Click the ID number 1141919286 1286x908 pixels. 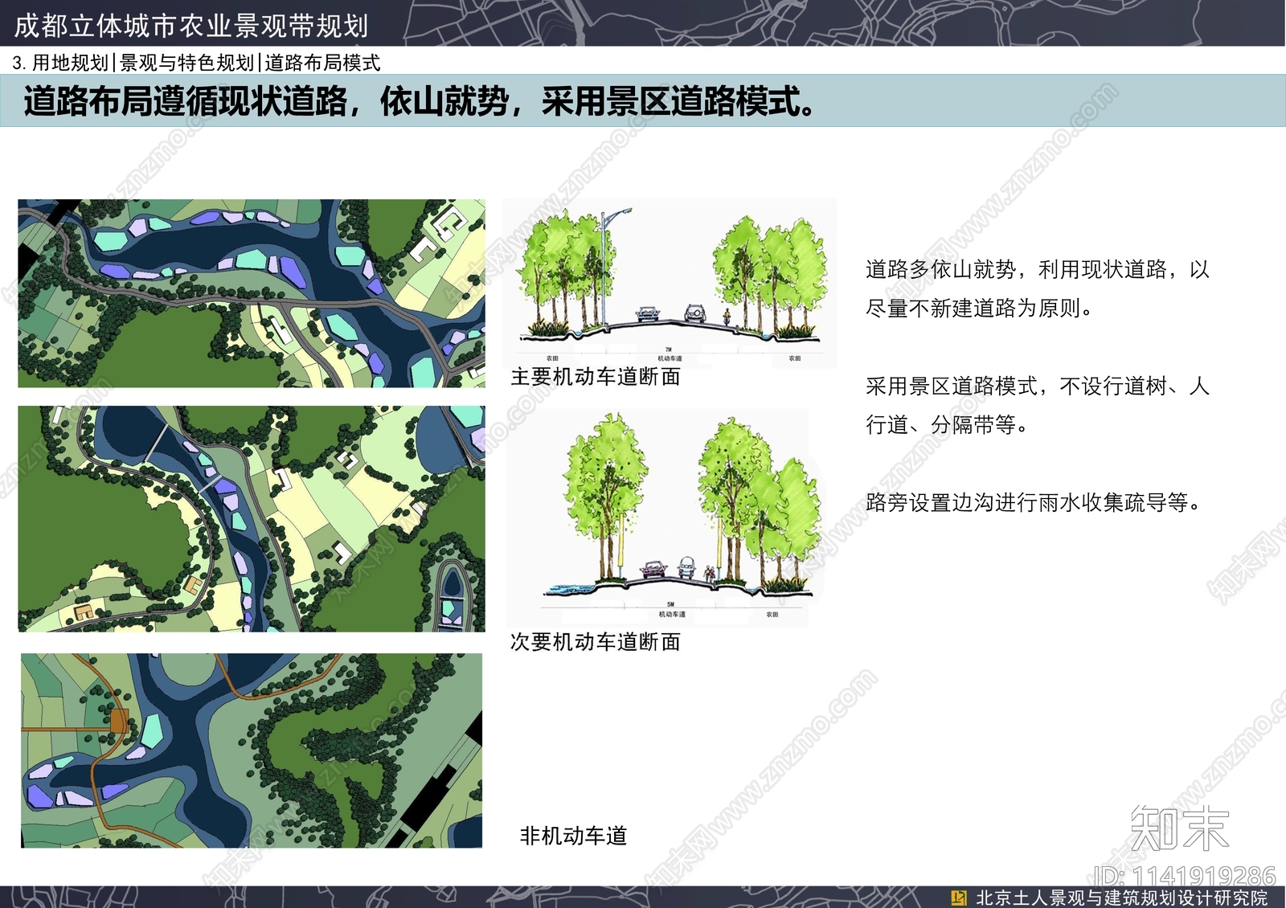coord(1203,876)
